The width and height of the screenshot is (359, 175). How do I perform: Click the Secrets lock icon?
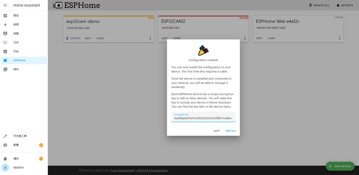click(338, 5)
